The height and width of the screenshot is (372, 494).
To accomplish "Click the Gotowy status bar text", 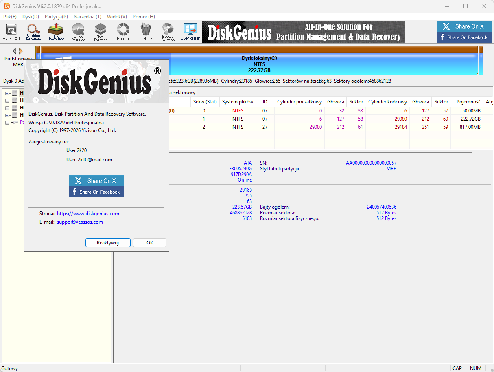I will [10, 368].
